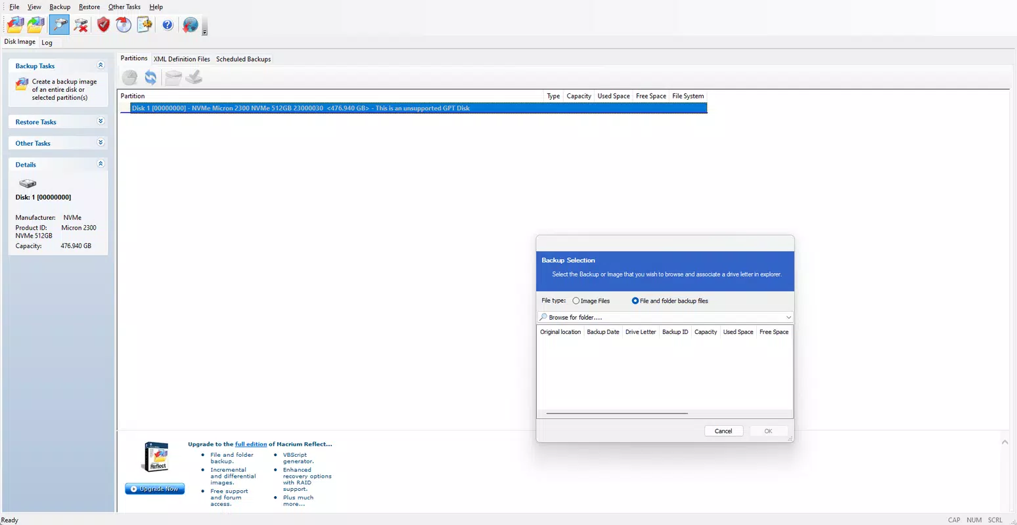Click the hard disk icon in Details panel
Viewport: 1017px width, 525px height.
(28, 184)
